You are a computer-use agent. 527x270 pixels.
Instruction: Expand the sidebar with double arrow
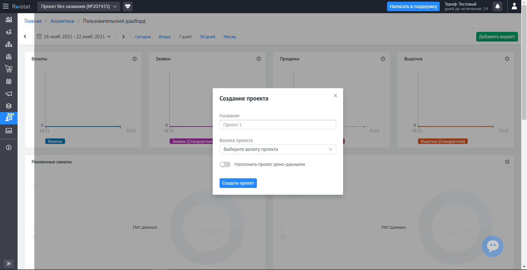click(x=9, y=264)
